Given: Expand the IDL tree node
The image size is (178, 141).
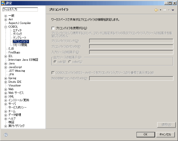Looking at the screenshot, I should pyautogui.click(x=6, y=56).
